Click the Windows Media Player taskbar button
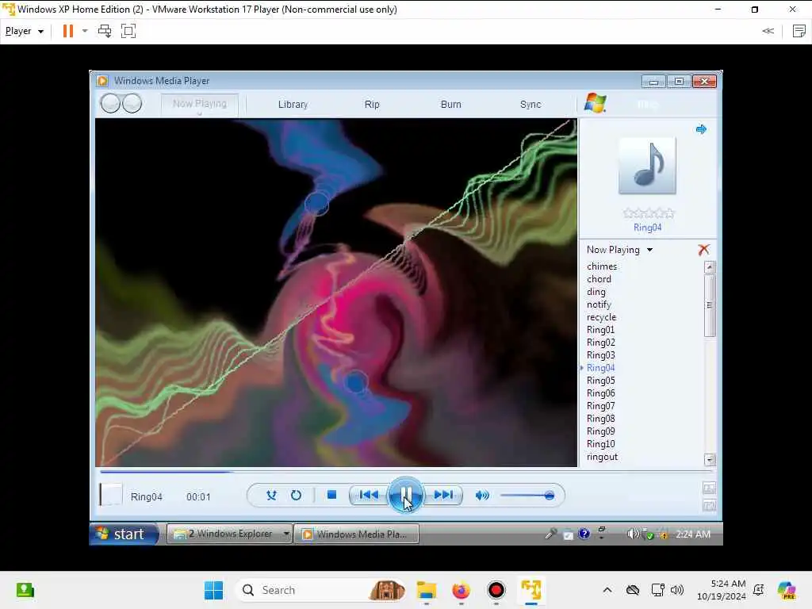 pos(356,534)
